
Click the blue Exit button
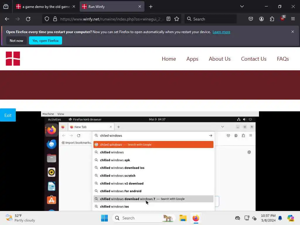[x=8, y=115]
